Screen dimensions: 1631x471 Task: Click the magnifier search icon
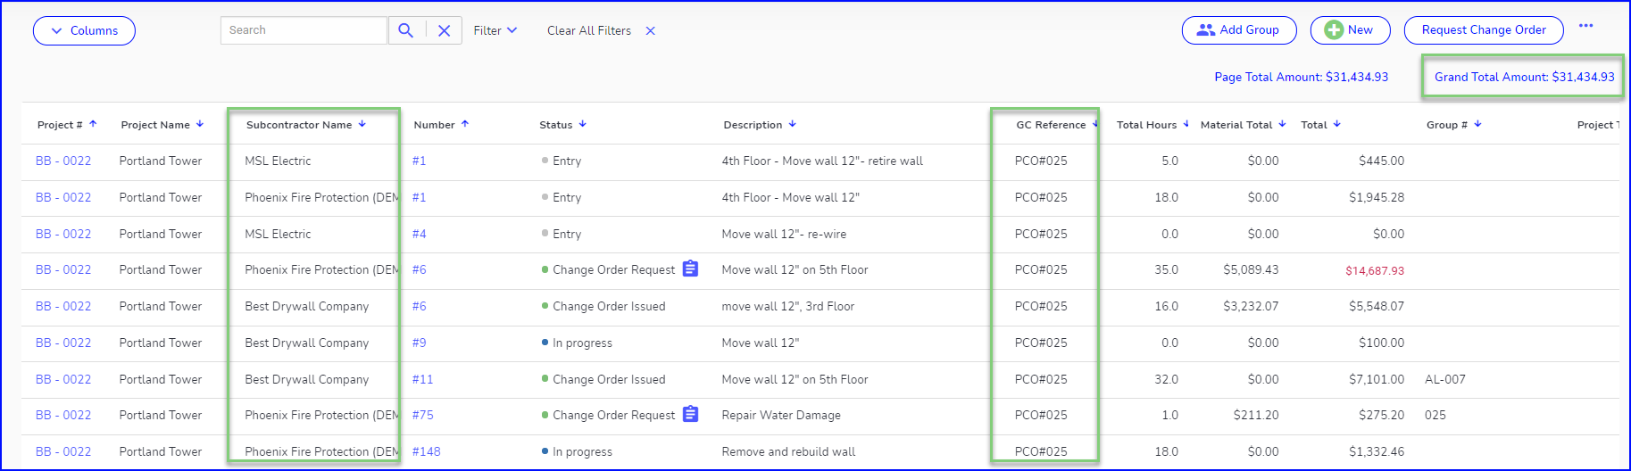[405, 30]
